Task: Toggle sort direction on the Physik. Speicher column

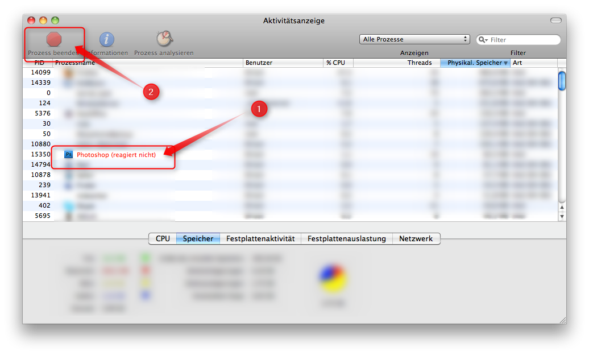Action: (475, 63)
